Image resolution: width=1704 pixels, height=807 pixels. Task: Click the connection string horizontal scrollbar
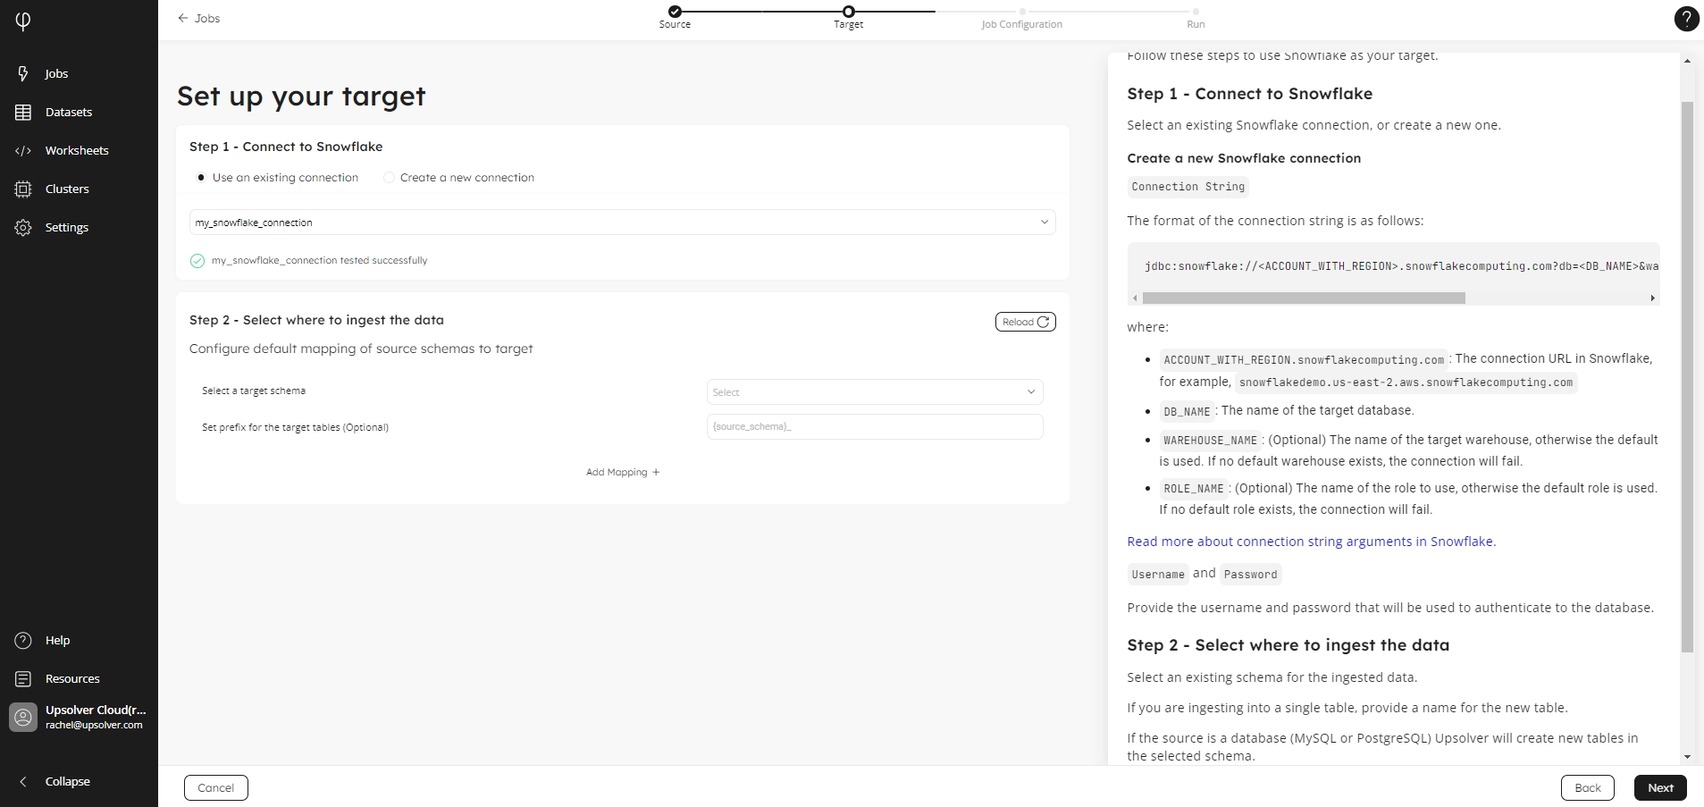[1303, 298]
